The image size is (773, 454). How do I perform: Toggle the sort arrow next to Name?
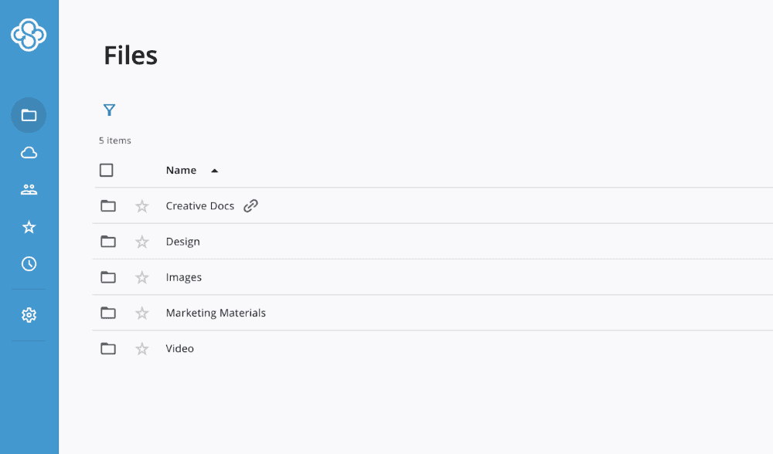(214, 171)
